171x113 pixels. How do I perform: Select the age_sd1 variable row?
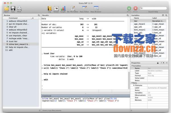click(148, 27)
